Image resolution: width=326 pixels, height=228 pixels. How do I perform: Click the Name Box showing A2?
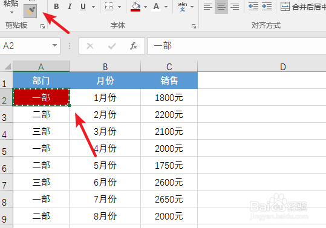click(x=26, y=46)
